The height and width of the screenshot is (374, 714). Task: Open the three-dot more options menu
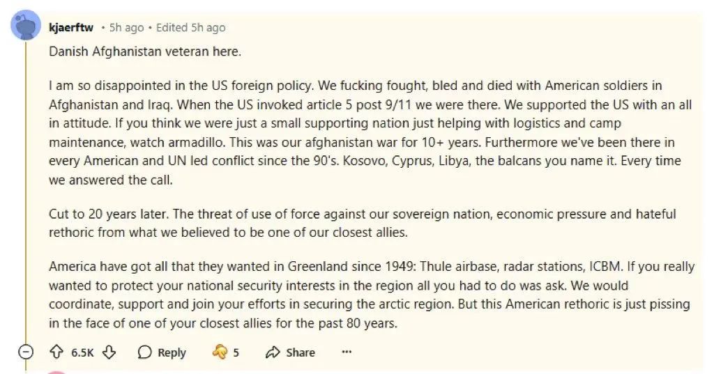tap(347, 352)
